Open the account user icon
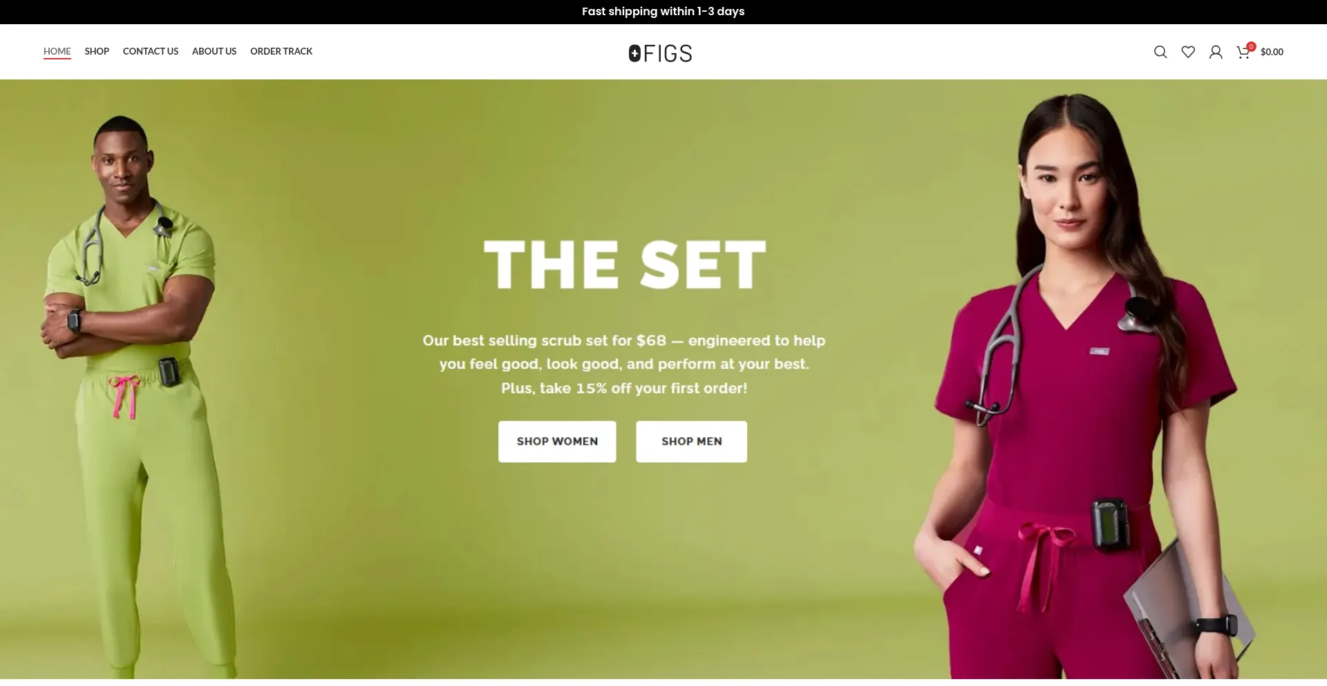The height and width of the screenshot is (686, 1327). 1216,52
